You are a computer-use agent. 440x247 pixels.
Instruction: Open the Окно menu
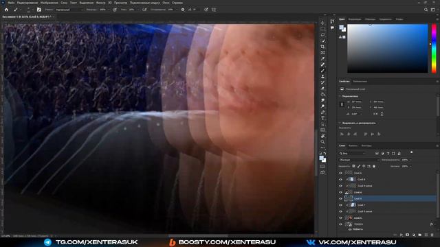tap(166, 3)
